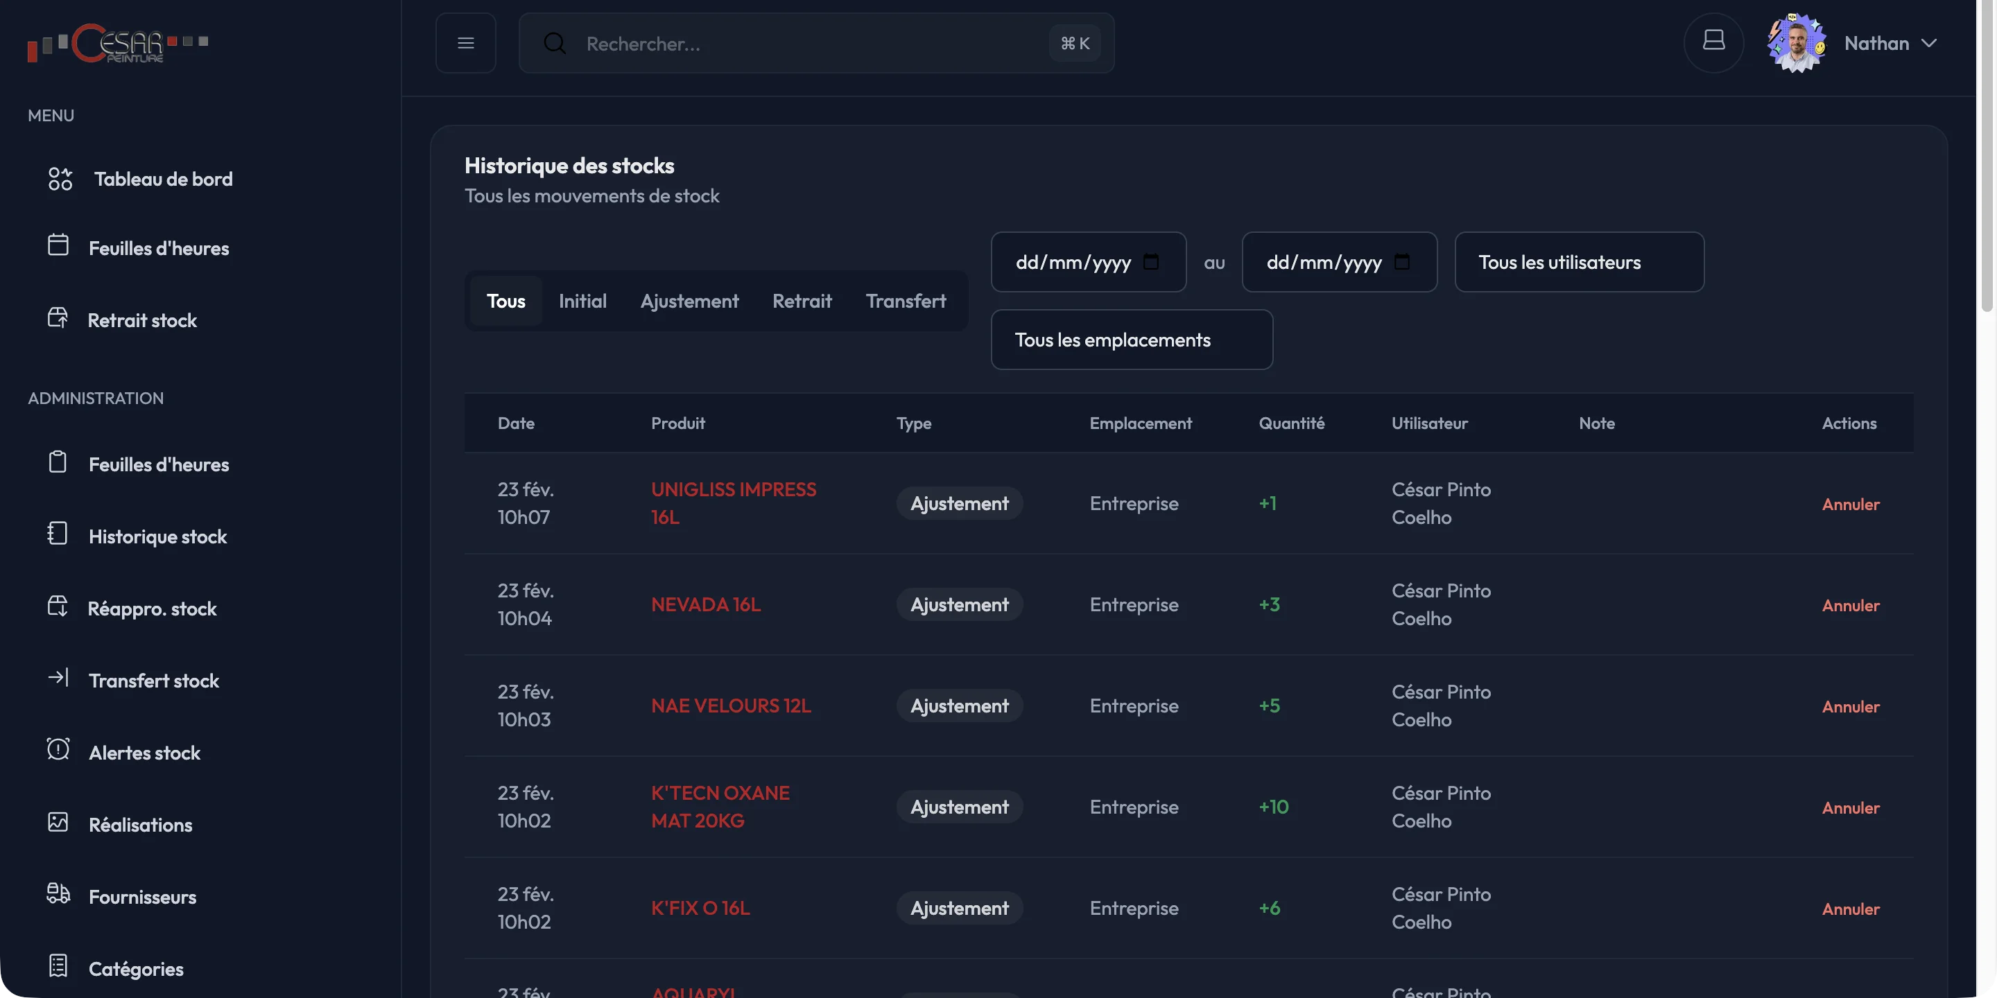Click the Réalisations image icon
Screen dimensions: 1997x998
click(x=58, y=822)
